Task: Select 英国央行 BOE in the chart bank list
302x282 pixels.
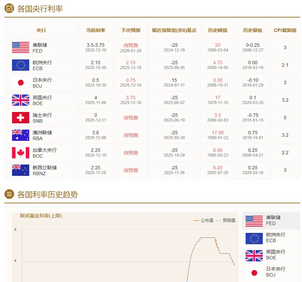Action: point(271,255)
